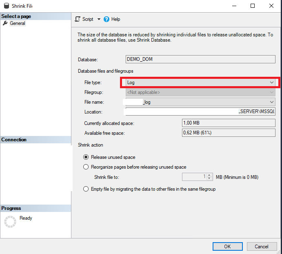Click the OK button
This screenshot has height=254, width=282.
tap(227, 246)
